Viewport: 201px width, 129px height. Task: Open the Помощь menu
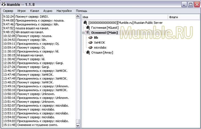pos(82,11)
